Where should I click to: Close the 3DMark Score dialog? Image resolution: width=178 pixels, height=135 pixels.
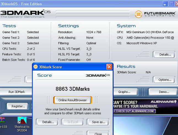click(x=109, y=67)
